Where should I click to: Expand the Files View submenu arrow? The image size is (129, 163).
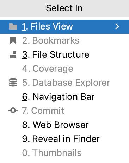coord(117,26)
